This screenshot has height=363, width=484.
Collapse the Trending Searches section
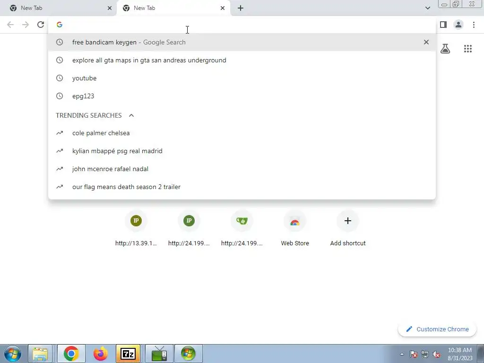(x=131, y=115)
